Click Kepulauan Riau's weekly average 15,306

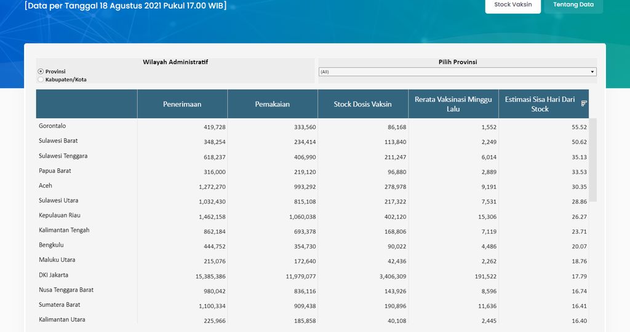tap(487, 217)
